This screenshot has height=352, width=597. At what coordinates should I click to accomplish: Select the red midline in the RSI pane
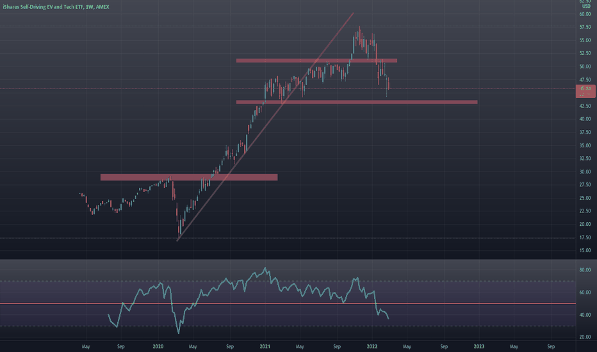click(x=288, y=303)
